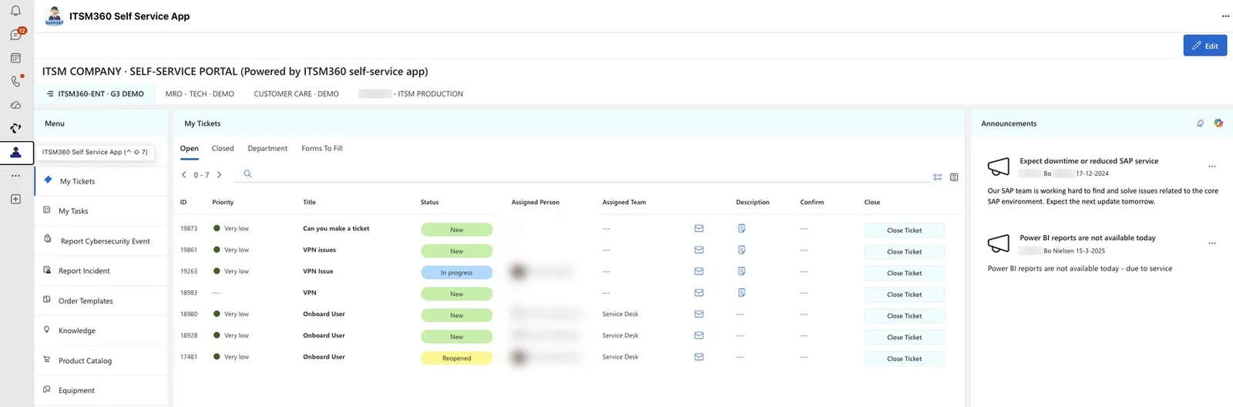Switch to the Department tab

pyautogui.click(x=267, y=149)
